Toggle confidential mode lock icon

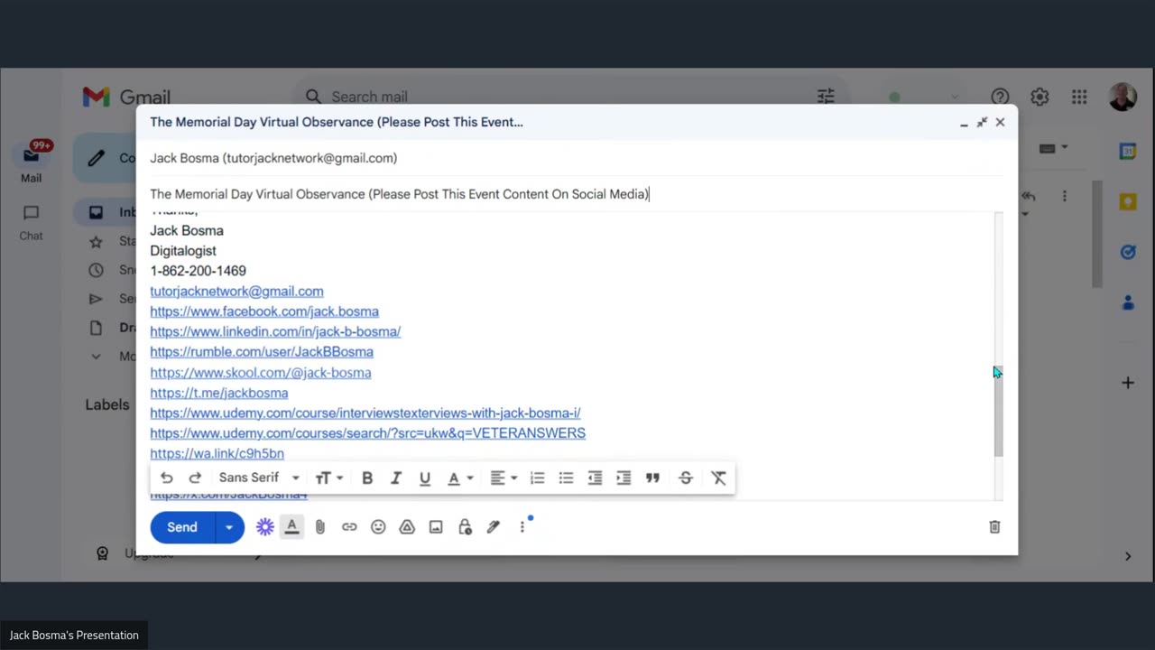(465, 527)
